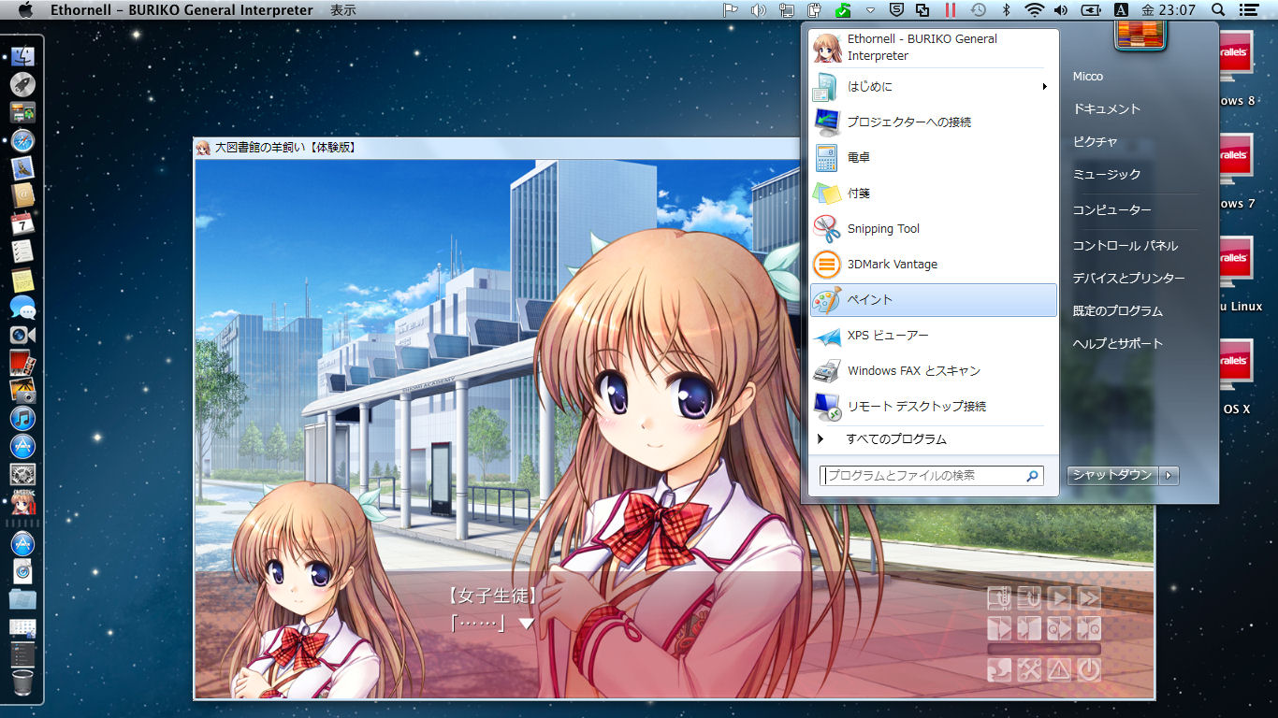Open はじめに in Start menu
Image resolution: width=1278 pixels, height=718 pixels.
933,87
